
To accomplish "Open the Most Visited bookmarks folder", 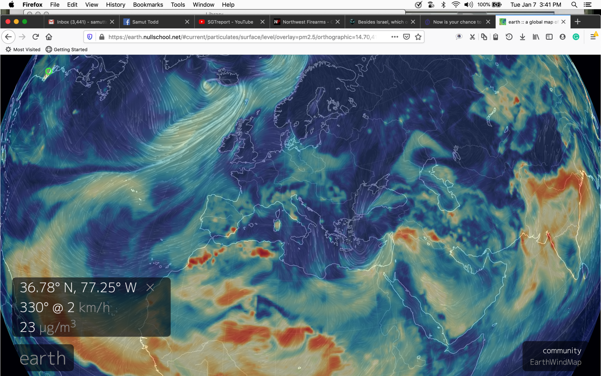I will [23, 49].
